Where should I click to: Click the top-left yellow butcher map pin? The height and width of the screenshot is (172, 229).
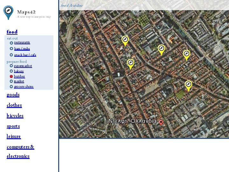[125, 41]
